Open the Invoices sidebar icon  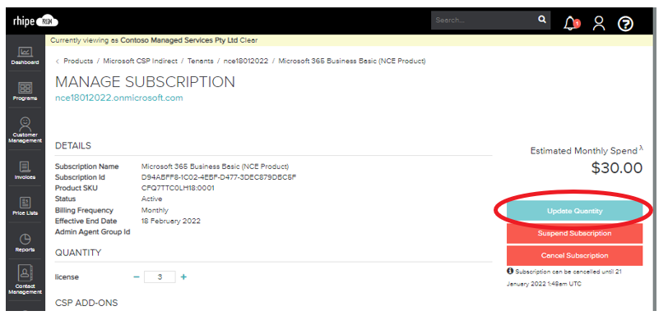coord(26,170)
